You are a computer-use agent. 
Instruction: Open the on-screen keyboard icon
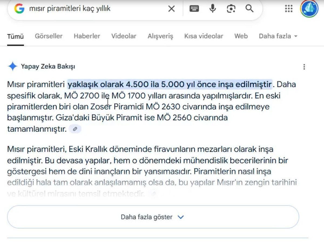coord(194,8)
